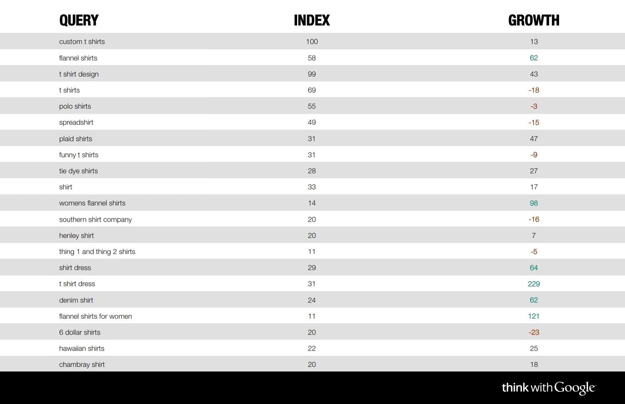The width and height of the screenshot is (625, 404).
Task: Click the GROWTH column header
Action: 534,20
